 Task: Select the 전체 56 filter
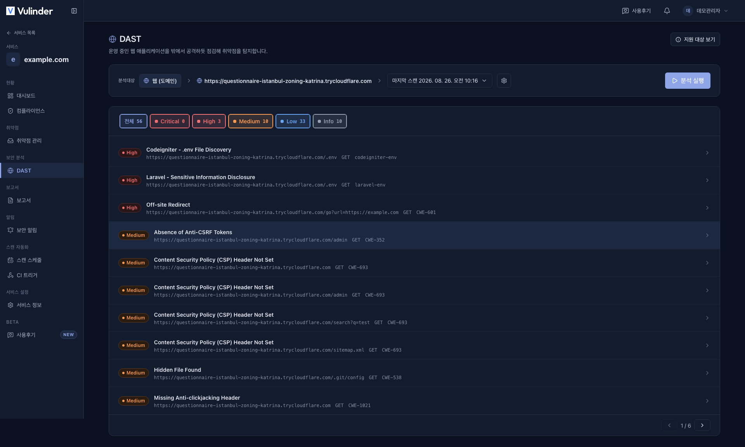pyautogui.click(x=133, y=121)
